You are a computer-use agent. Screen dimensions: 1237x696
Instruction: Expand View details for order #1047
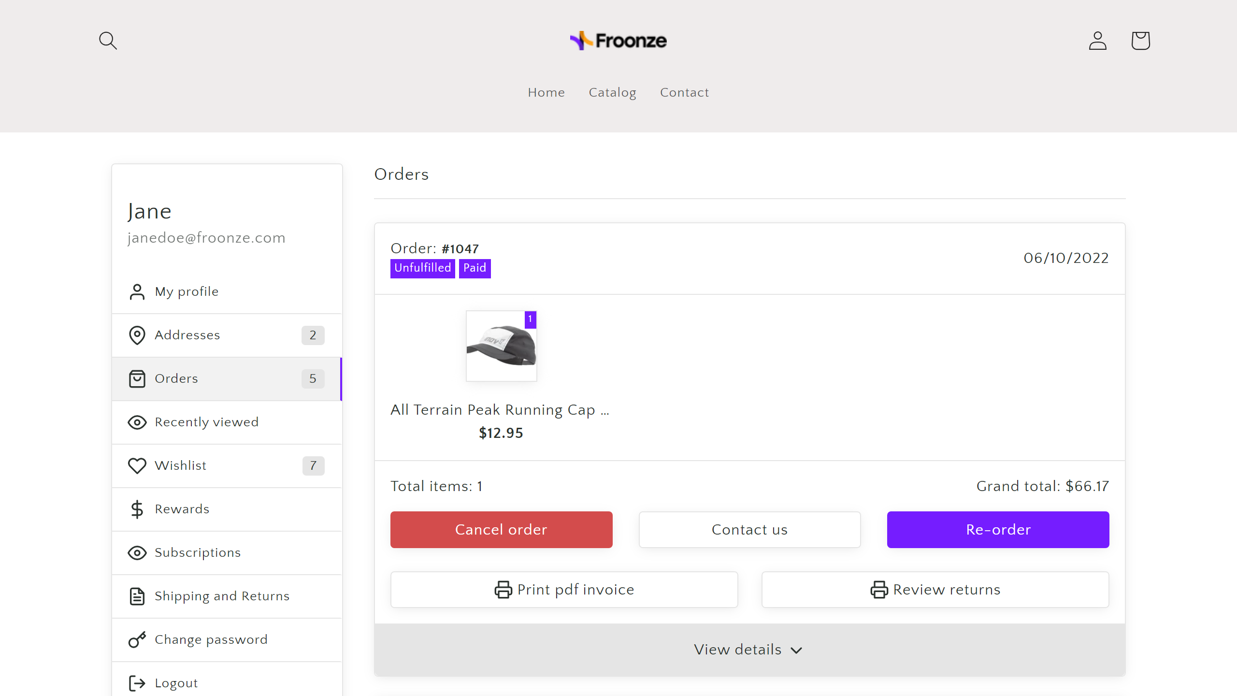(749, 650)
